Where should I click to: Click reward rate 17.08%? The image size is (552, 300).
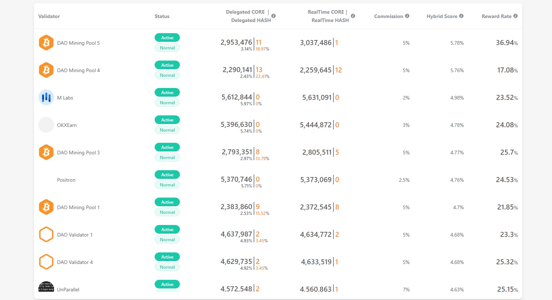tap(508, 70)
